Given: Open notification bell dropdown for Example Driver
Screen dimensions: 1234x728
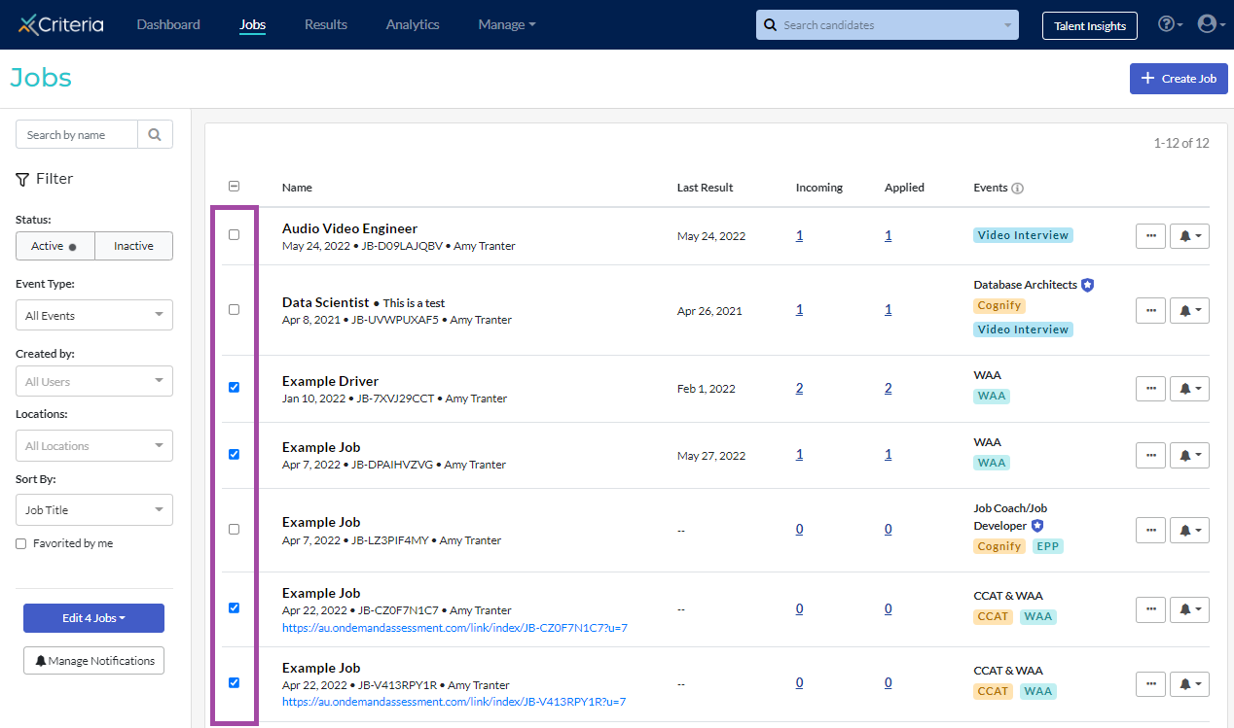Looking at the screenshot, I should tap(1189, 389).
